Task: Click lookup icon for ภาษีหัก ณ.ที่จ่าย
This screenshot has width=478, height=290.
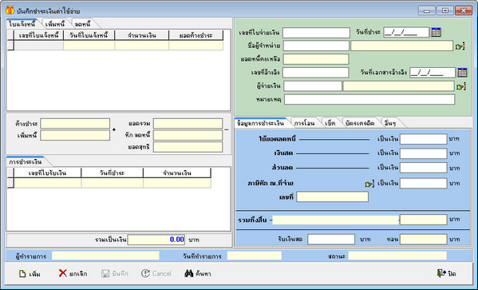Action: click(369, 184)
